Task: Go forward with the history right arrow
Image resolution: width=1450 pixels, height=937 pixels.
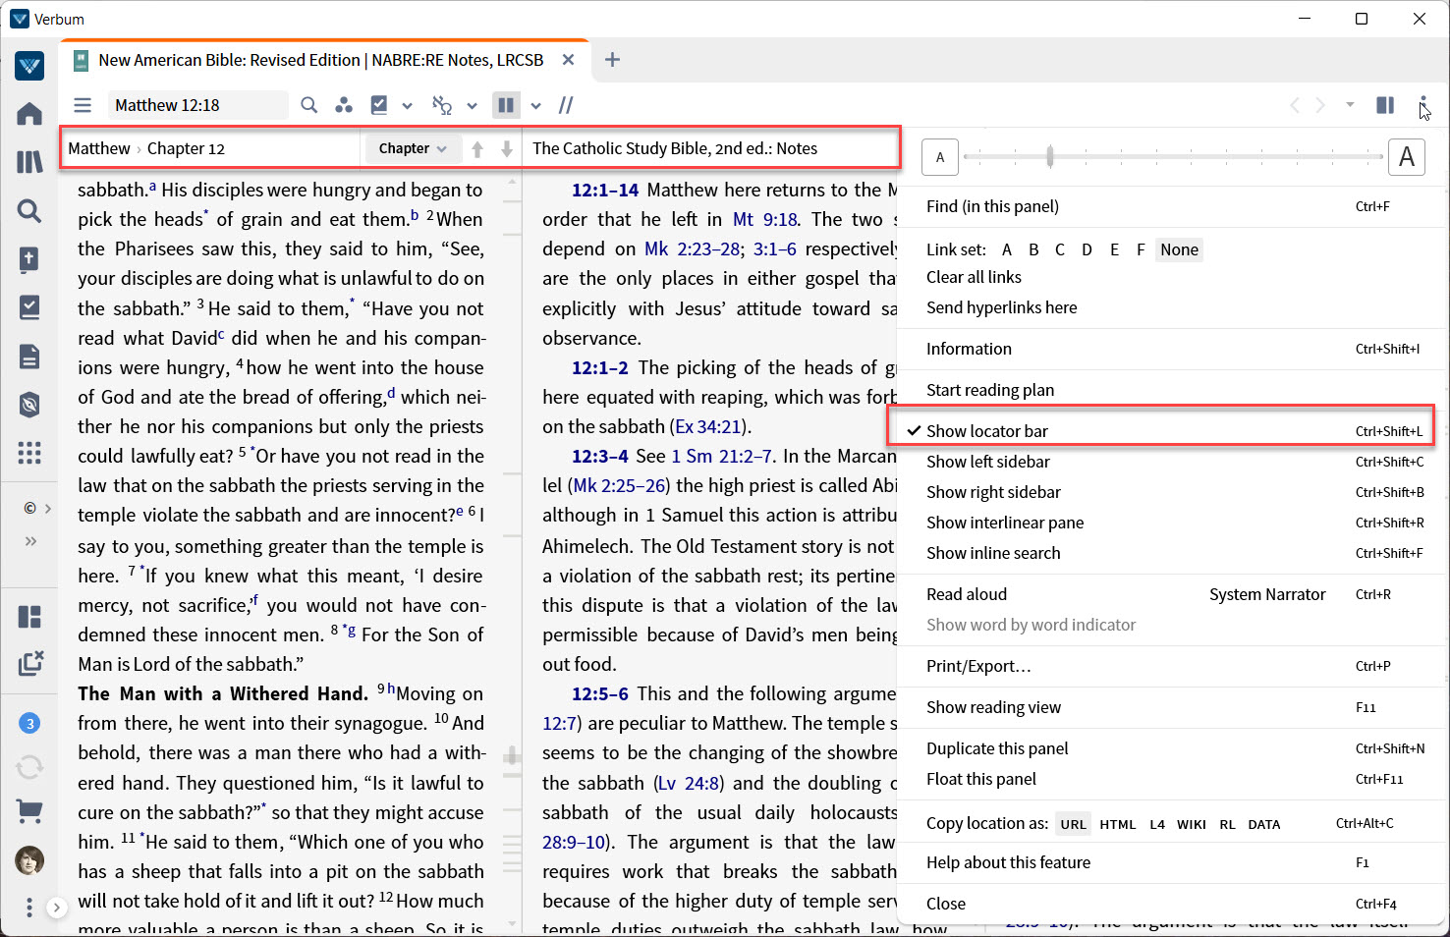Action: coord(1320,105)
